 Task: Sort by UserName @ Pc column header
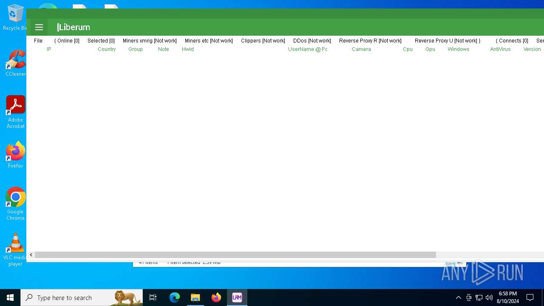(308, 49)
